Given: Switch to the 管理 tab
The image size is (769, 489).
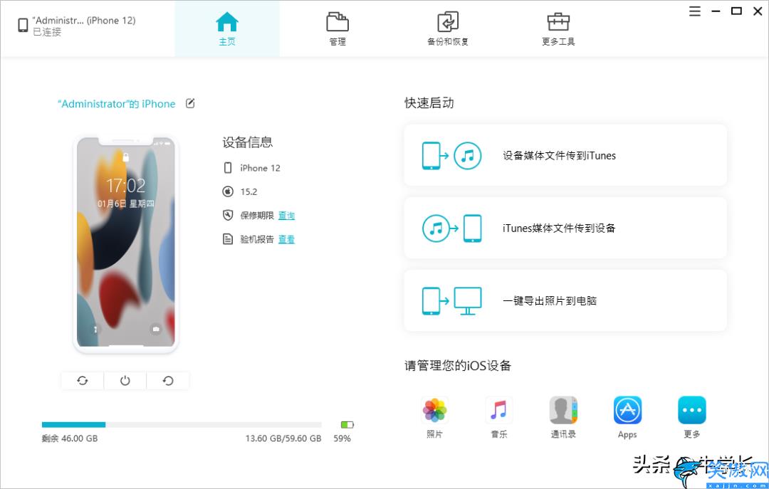Looking at the screenshot, I should pyautogui.click(x=338, y=29).
